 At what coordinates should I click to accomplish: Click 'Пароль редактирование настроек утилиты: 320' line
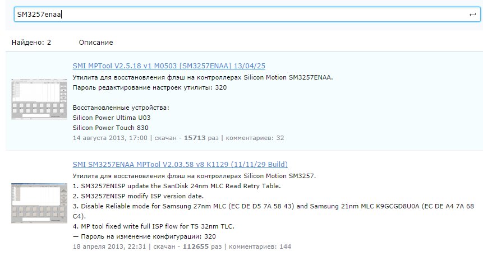coord(150,87)
